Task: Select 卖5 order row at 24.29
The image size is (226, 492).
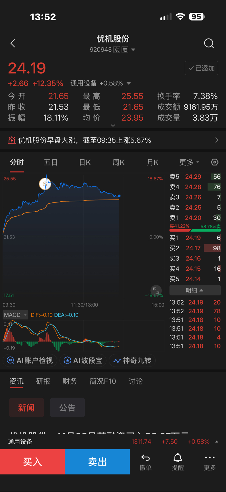Action: (x=195, y=177)
